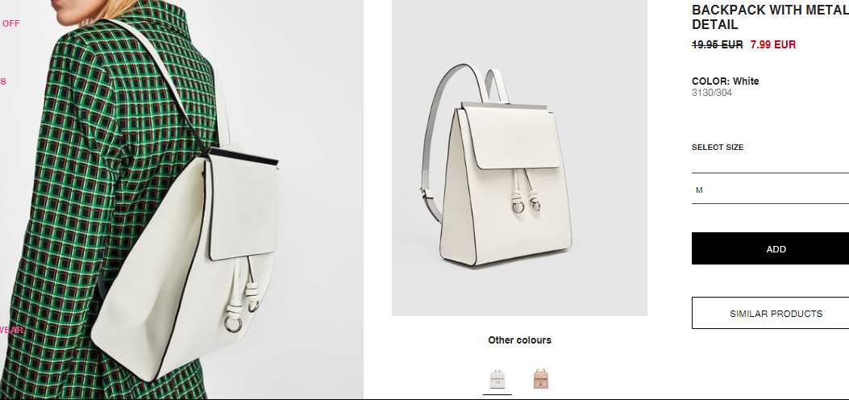Click the pink WEAR link in sidebar

pos(11,330)
